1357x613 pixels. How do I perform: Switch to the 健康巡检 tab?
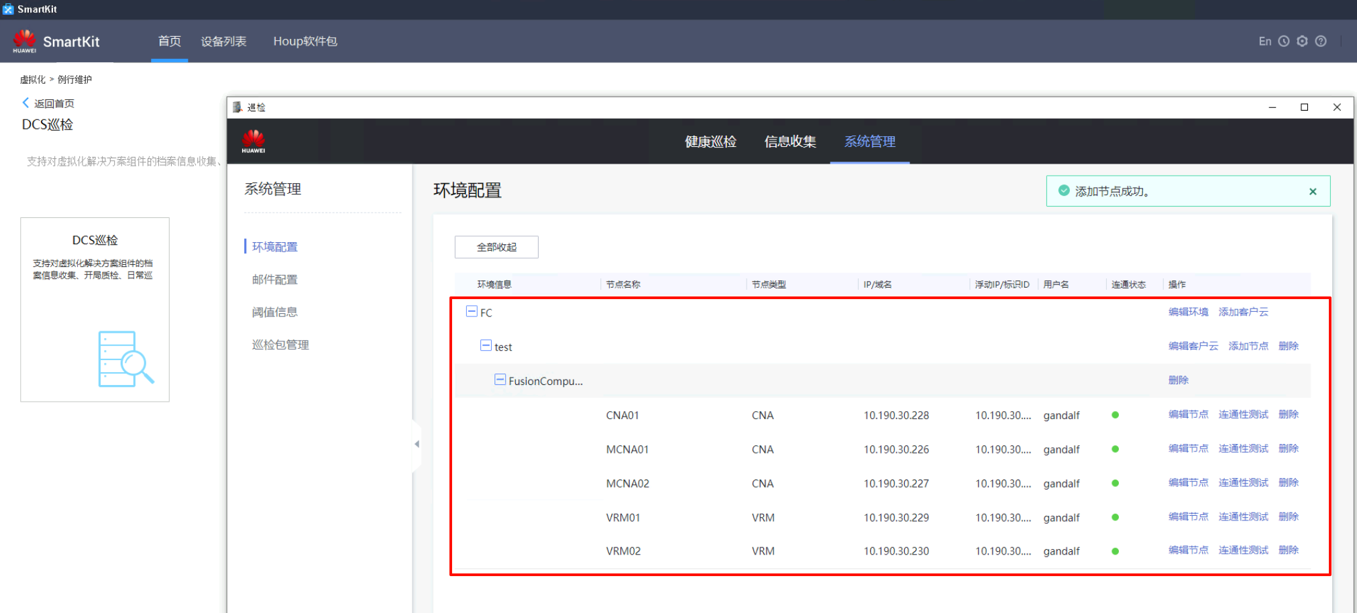point(710,142)
